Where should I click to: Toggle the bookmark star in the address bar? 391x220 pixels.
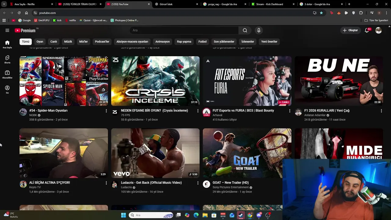[x=321, y=13]
